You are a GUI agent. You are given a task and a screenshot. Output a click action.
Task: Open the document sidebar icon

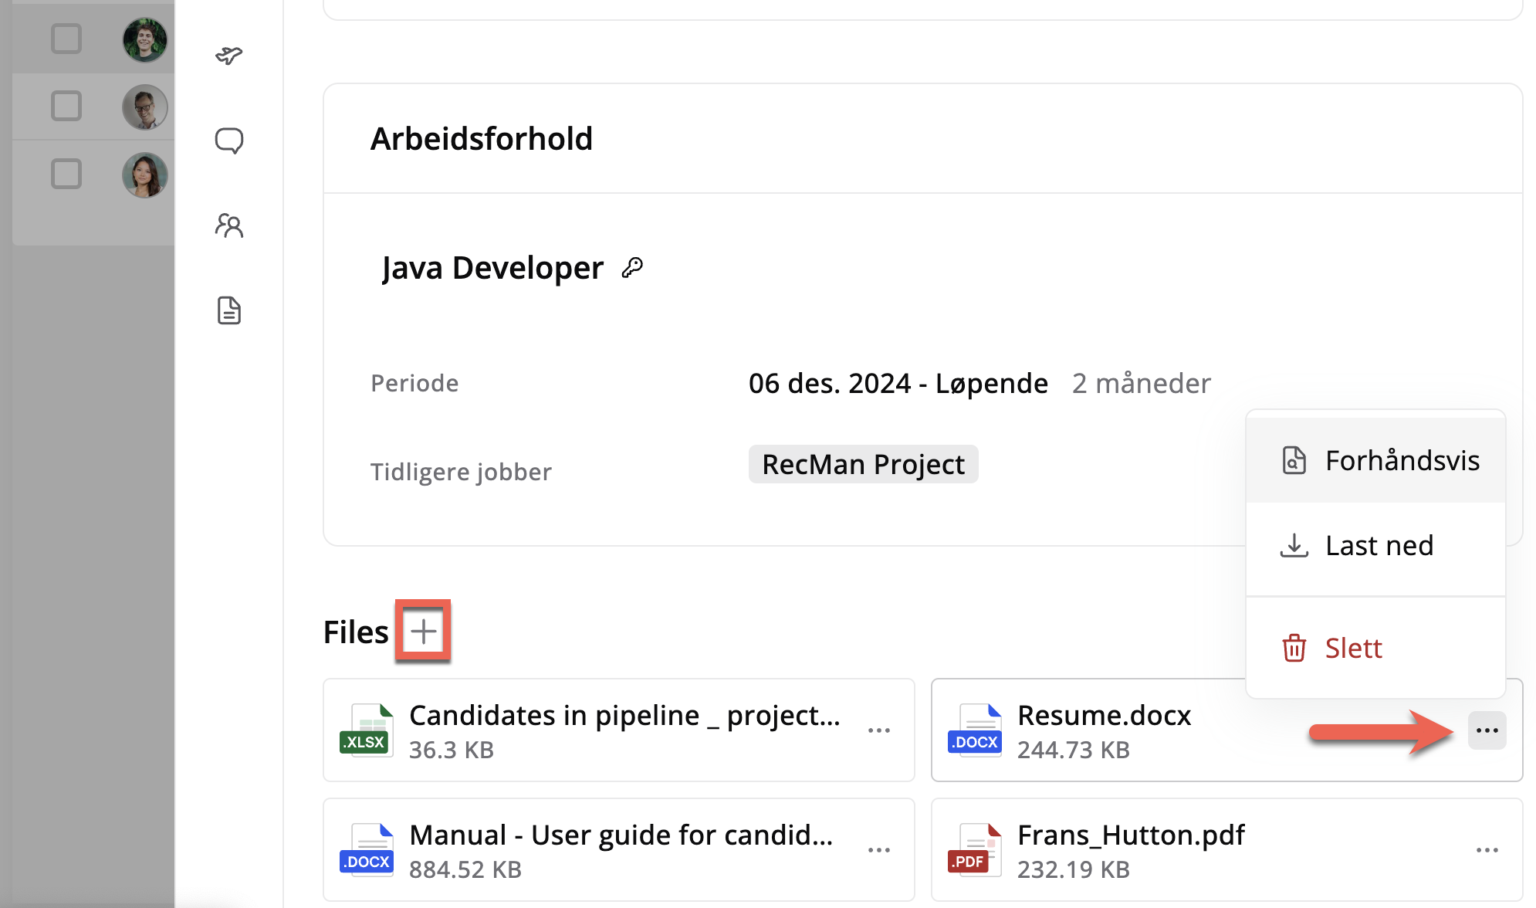[x=228, y=310]
